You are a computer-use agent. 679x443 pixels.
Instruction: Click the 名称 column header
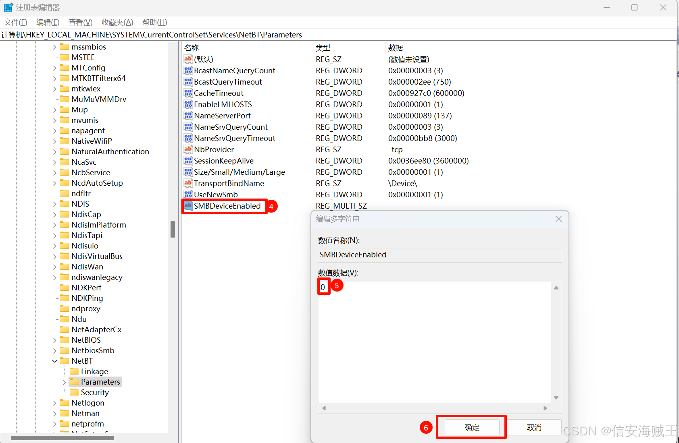[247, 48]
